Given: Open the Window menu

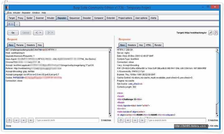Looking at the screenshot, I should [x=36, y=13].
